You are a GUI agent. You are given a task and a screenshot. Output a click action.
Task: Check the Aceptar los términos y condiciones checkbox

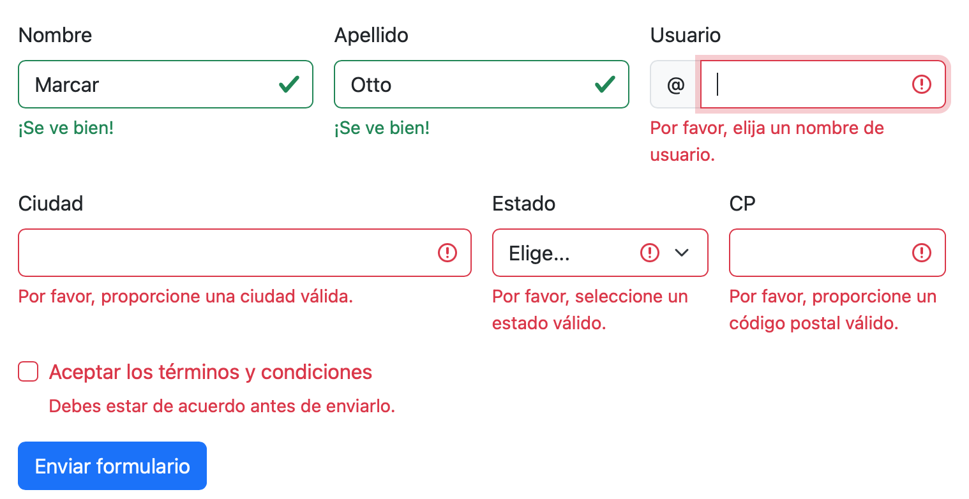coord(28,371)
